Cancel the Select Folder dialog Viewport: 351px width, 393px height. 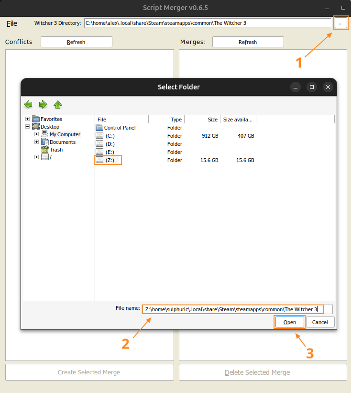320,322
